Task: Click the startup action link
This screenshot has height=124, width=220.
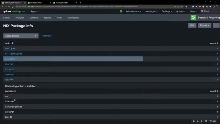Action: 9,64
